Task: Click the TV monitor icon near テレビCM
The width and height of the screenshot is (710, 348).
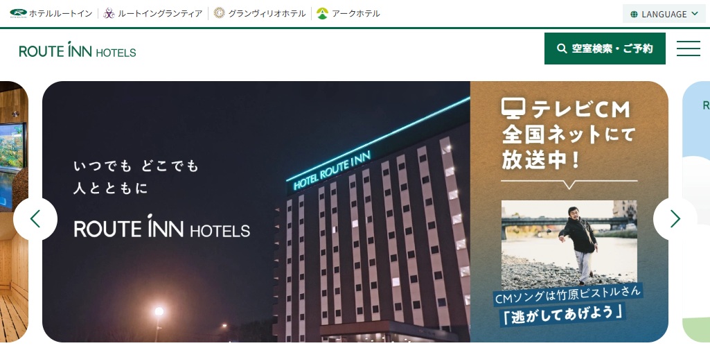Action: pos(513,109)
